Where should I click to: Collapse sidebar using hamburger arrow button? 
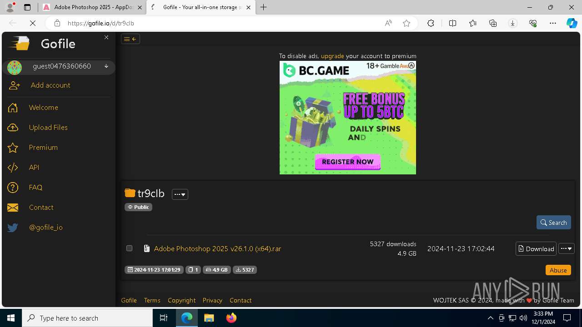click(130, 39)
